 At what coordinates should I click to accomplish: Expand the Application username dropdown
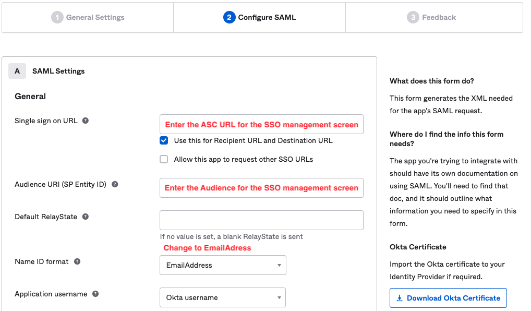[x=223, y=297]
